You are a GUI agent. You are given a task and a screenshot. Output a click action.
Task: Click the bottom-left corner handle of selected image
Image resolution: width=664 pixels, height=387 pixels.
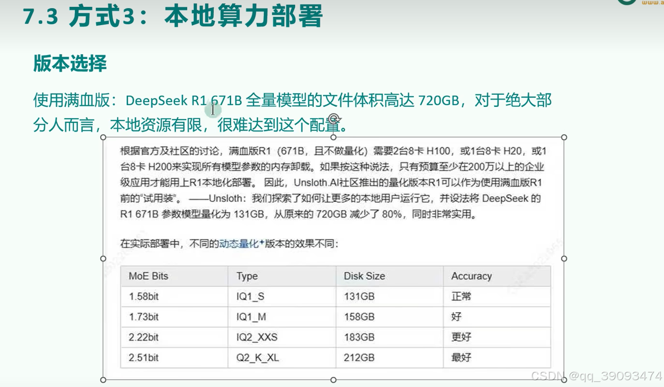tap(103, 380)
